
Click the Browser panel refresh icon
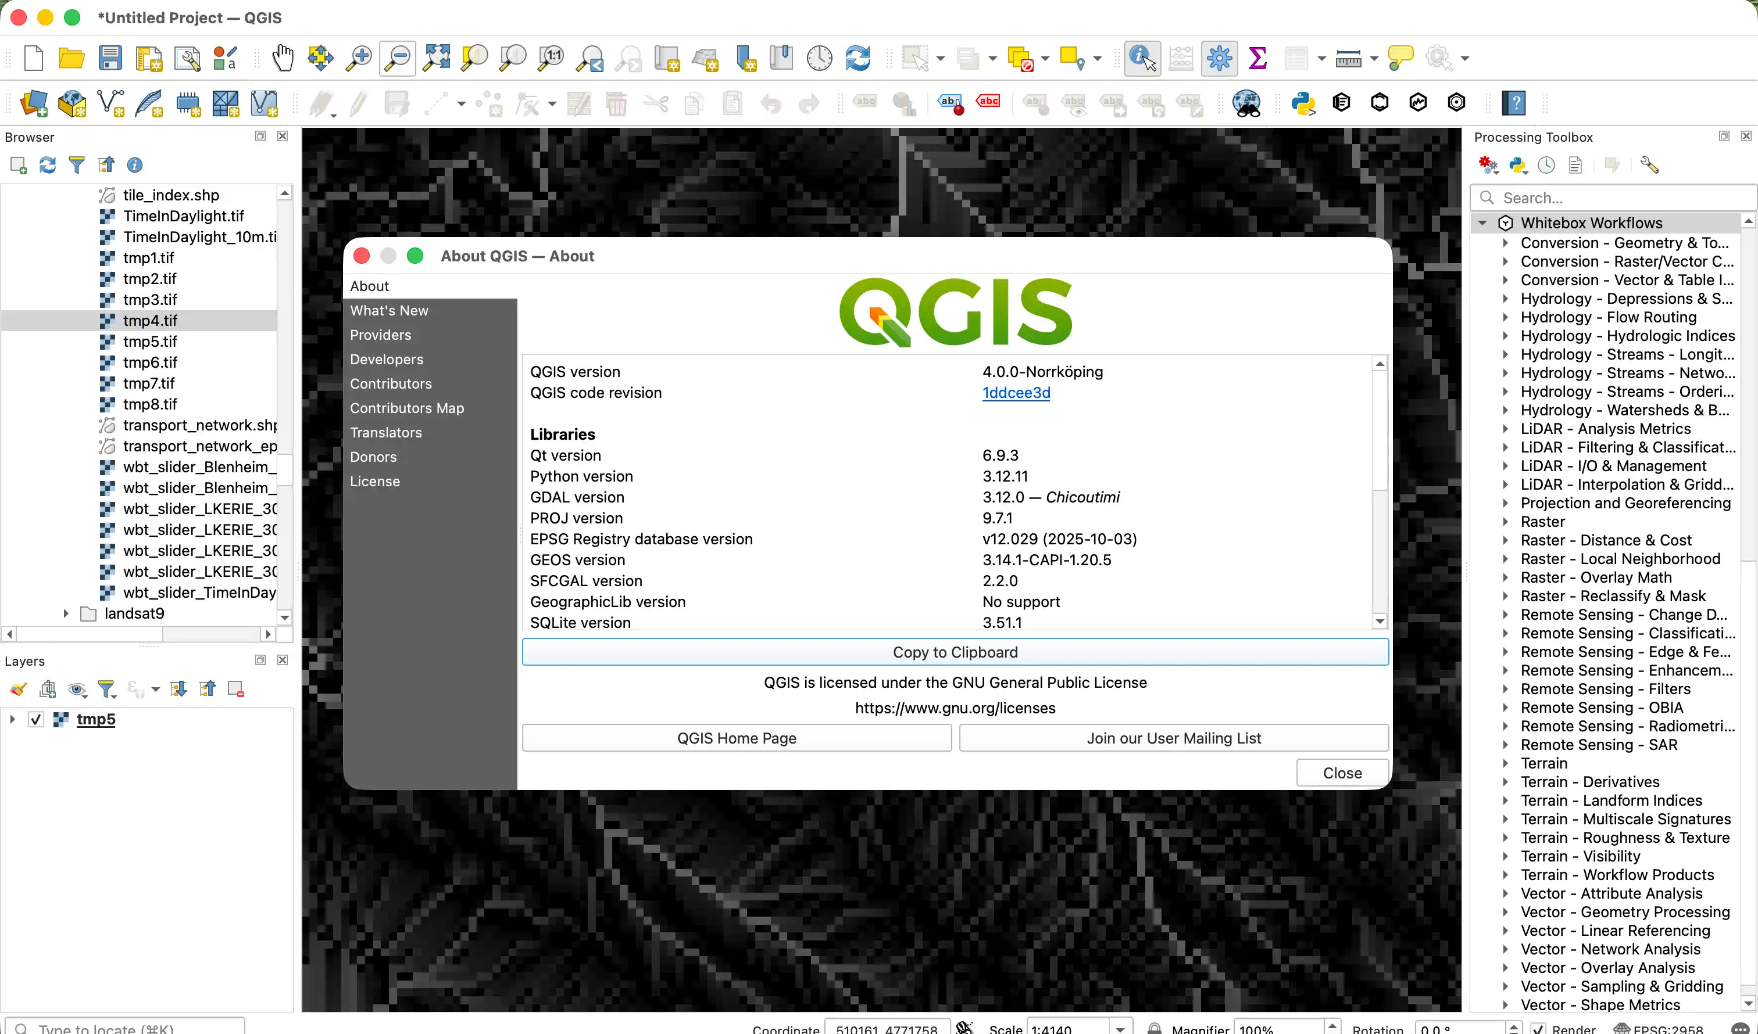click(48, 164)
